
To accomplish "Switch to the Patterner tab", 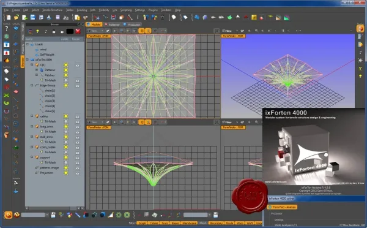I will tap(113, 25).
